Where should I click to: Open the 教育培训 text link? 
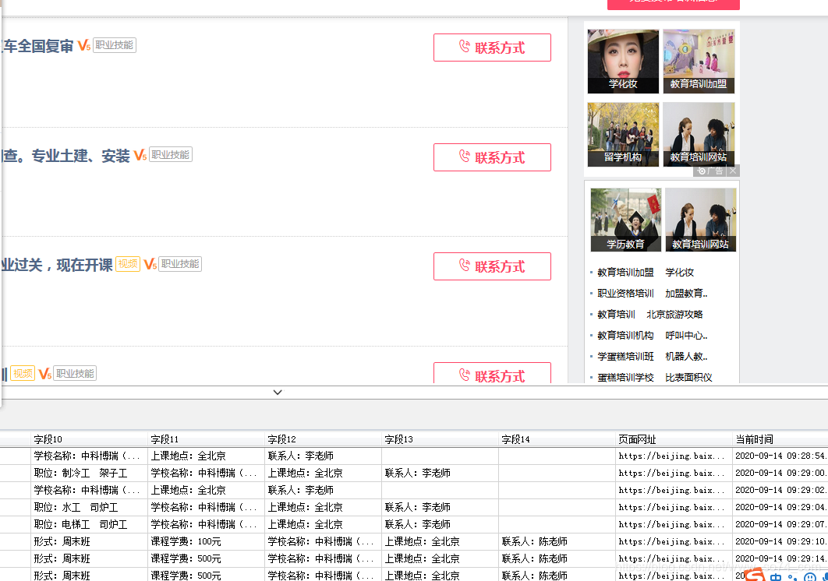point(616,315)
